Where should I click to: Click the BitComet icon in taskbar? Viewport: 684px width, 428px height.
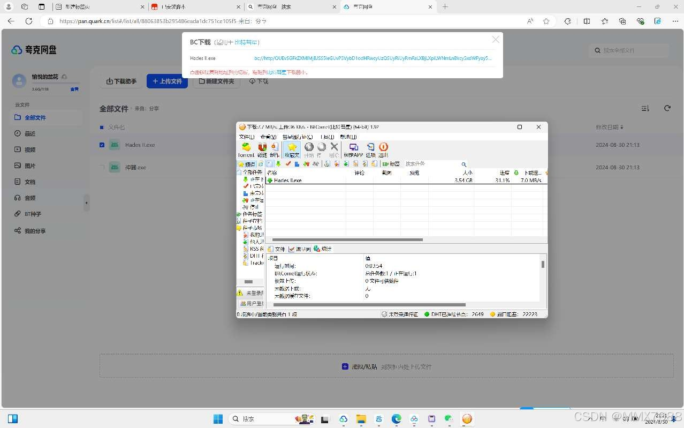pos(467,419)
